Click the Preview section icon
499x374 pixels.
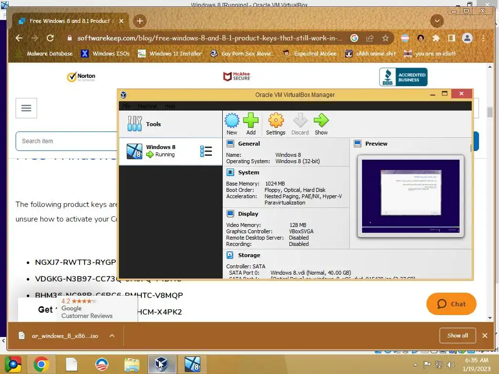[357, 144]
